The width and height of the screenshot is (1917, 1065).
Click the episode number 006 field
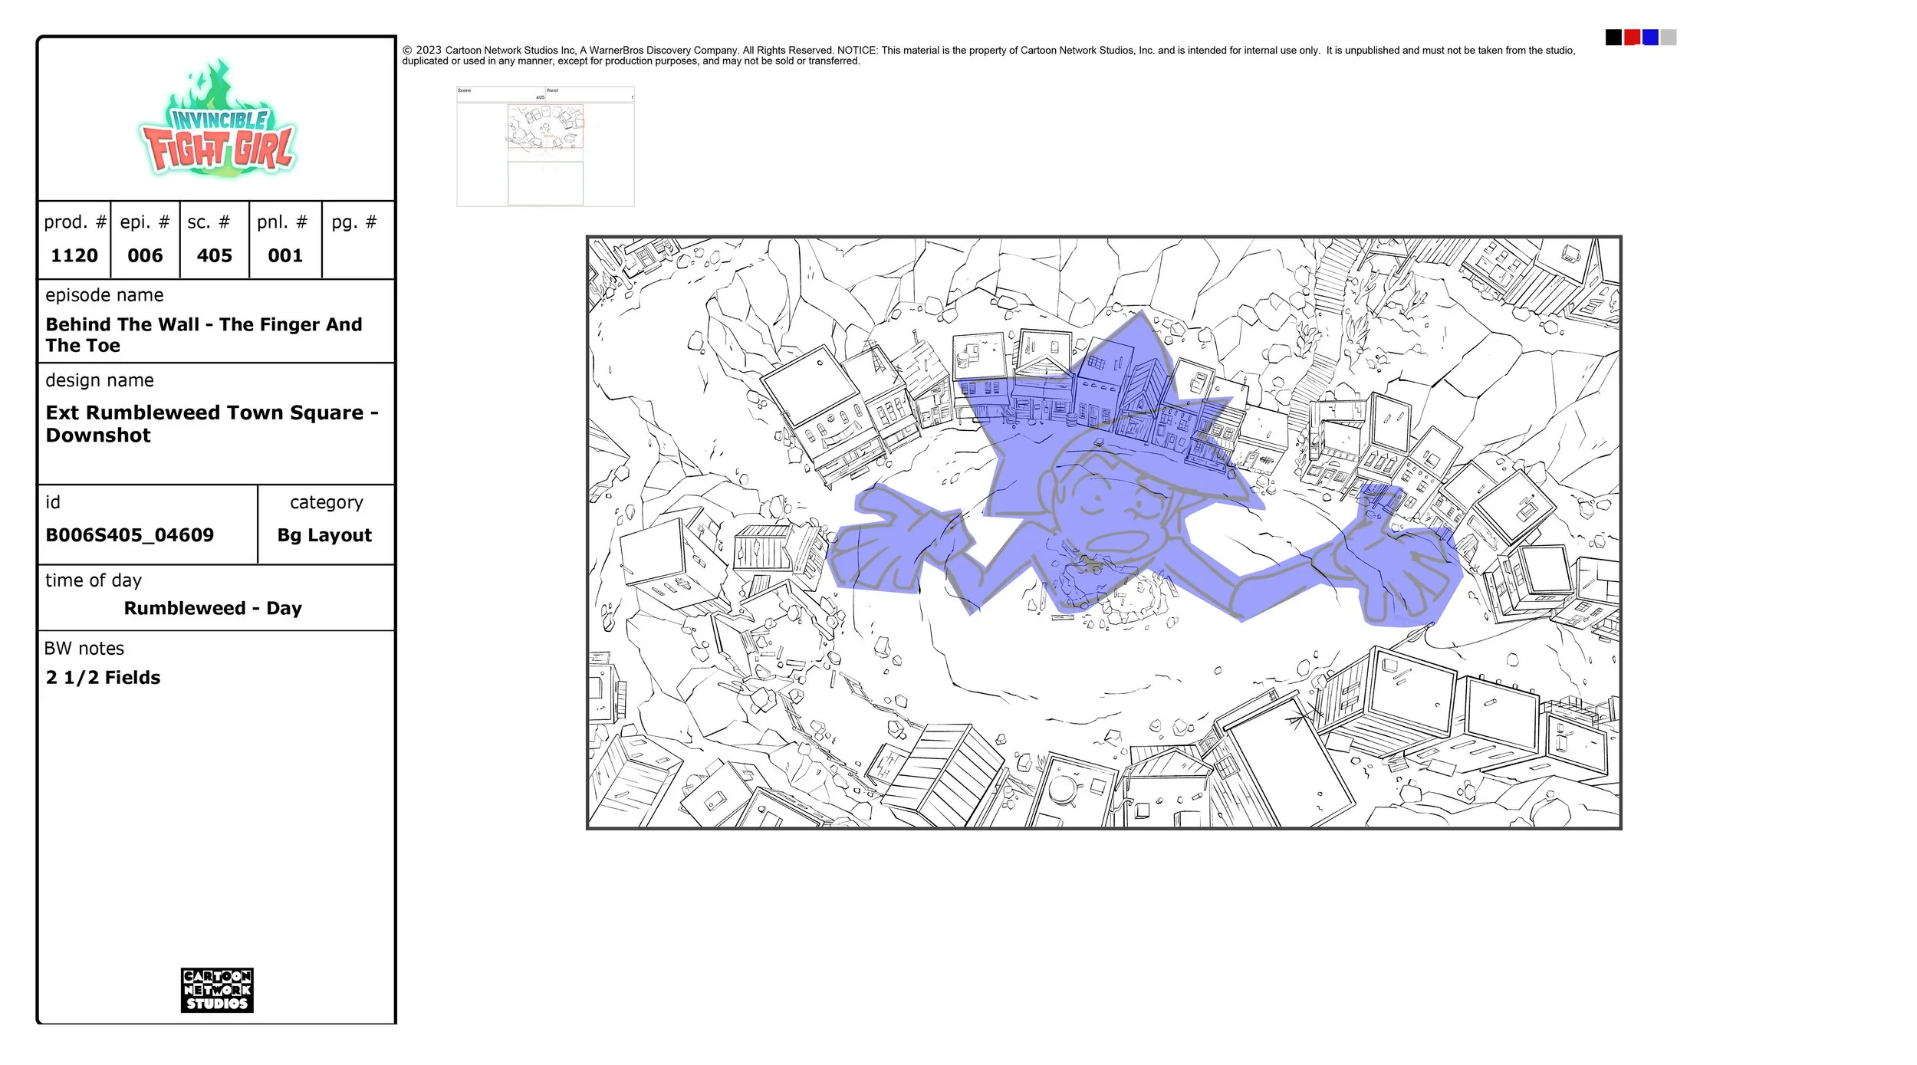tap(145, 255)
